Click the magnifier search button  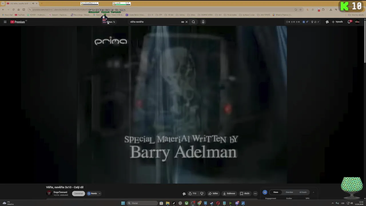(x=193, y=22)
